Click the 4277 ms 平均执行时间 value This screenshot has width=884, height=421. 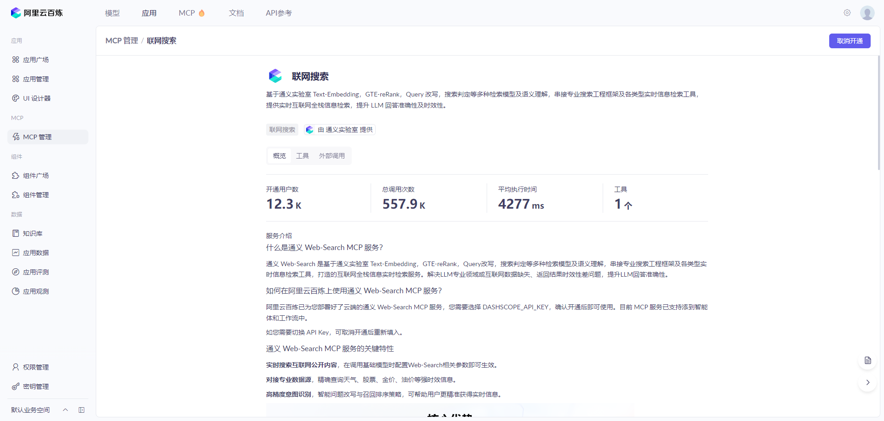click(521, 204)
